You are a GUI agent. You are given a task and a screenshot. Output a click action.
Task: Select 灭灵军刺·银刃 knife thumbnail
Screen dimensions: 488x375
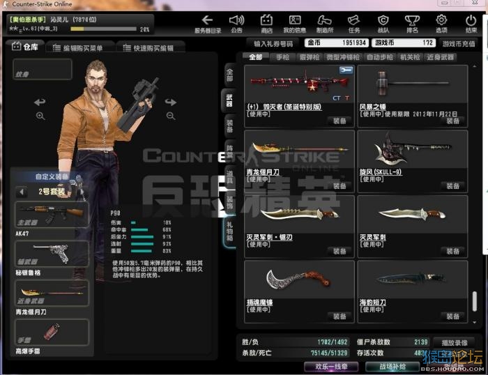pyautogui.click(x=299, y=215)
